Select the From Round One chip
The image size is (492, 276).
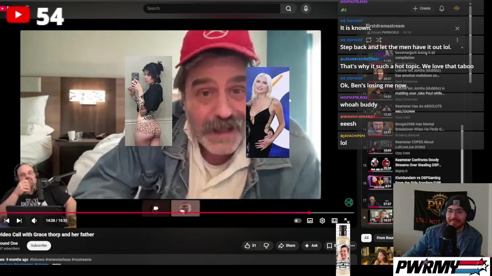(384, 238)
